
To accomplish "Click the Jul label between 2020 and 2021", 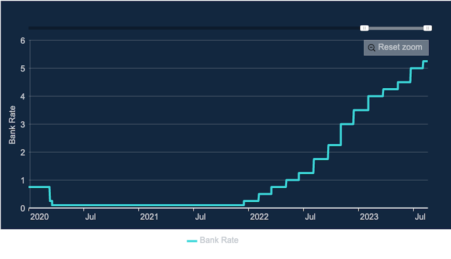I will (90, 217).
